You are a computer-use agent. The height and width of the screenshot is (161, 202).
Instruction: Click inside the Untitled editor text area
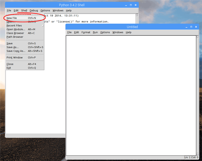tap(131, 96)
